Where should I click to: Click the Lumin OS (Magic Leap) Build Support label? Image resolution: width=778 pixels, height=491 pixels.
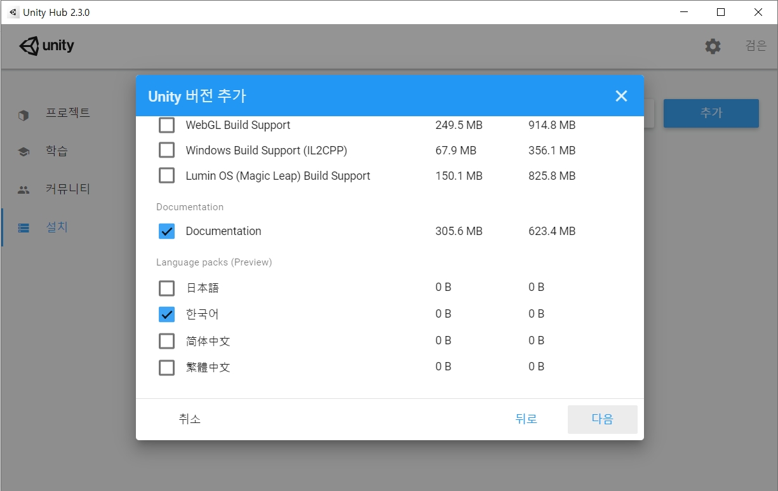coord(278,176)
